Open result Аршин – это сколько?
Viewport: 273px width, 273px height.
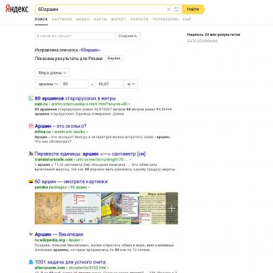pyautogui.click(x=61, y=126)
